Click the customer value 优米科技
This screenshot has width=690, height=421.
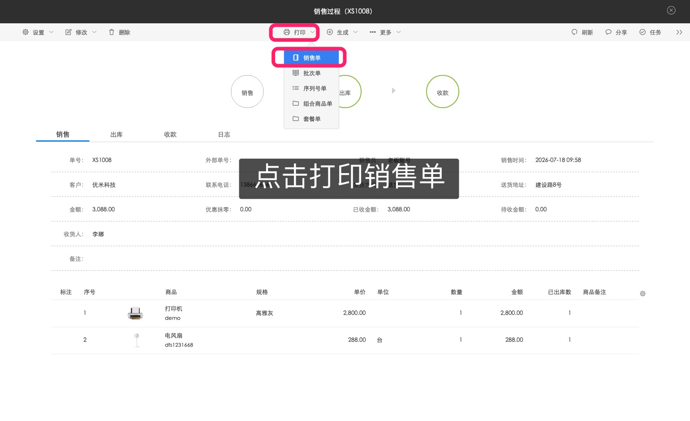coord(104,185)
